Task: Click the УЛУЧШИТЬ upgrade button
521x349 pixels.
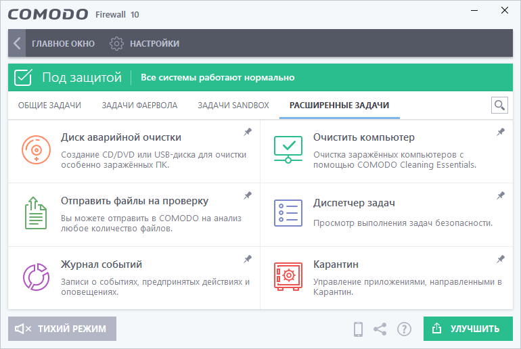Action: pyautogui.click(x=468, y=329)
